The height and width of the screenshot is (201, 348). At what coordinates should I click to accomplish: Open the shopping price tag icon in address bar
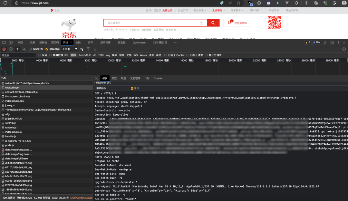click(x=222, y=3)
